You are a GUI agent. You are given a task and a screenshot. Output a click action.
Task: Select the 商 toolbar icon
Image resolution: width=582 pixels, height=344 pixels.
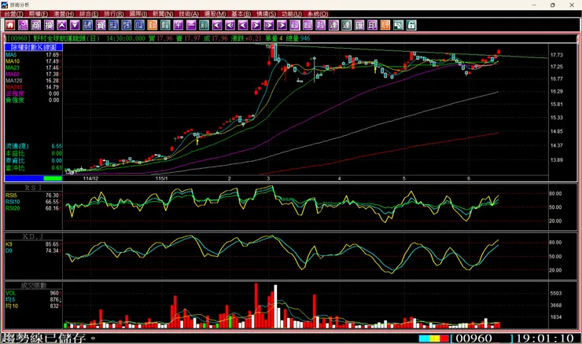point(35,25)
